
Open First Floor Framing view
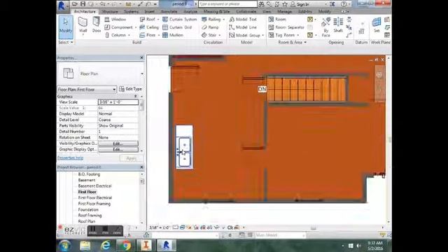pos(94,204)
